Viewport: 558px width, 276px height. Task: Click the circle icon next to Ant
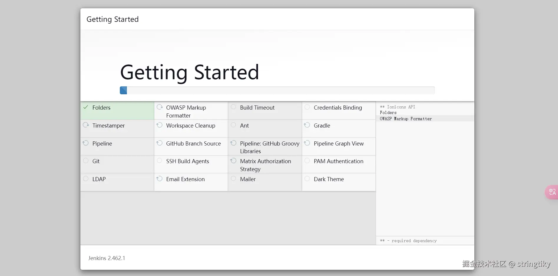(233, 125)
